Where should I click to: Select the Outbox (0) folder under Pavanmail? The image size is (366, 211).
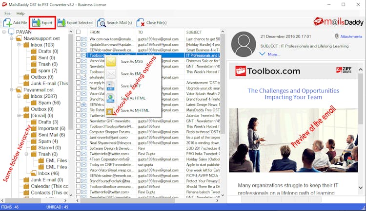42,109
